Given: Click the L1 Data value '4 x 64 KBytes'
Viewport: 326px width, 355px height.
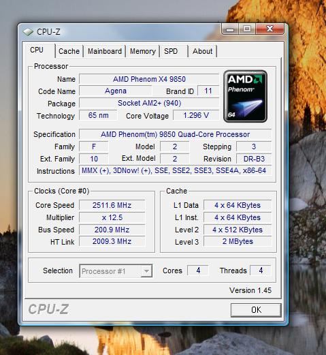Looking at the screenshot, I should 238,205.
